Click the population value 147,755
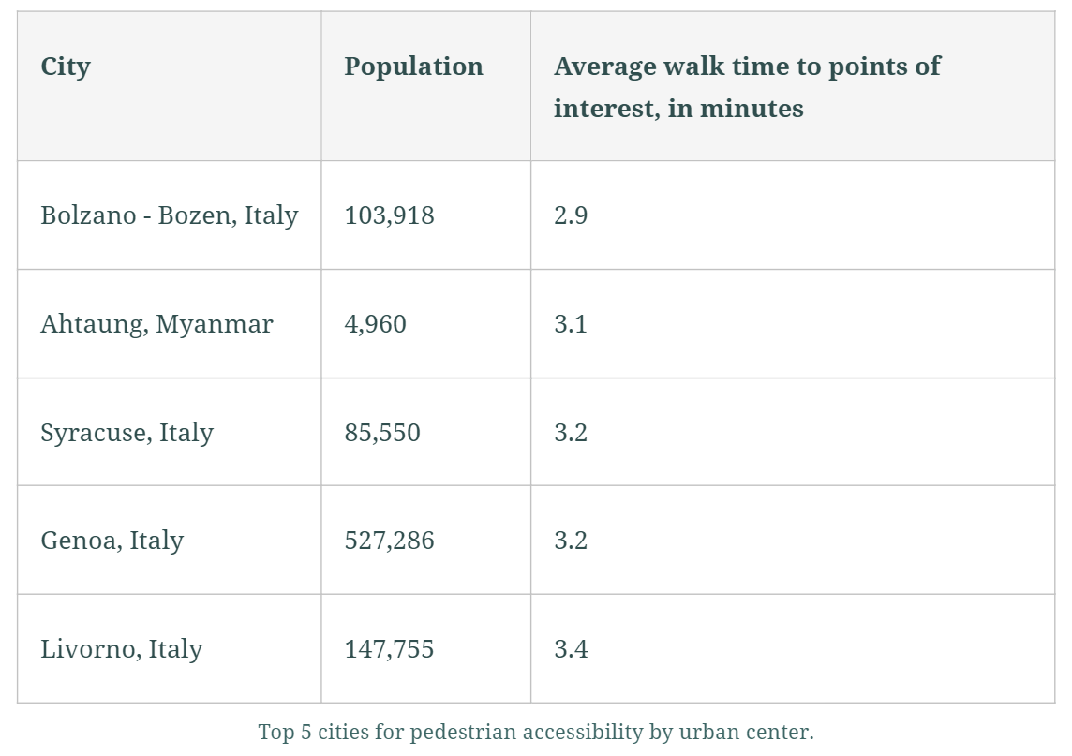The width and height of the screenshot is (1072, 756). click(389, 649)
